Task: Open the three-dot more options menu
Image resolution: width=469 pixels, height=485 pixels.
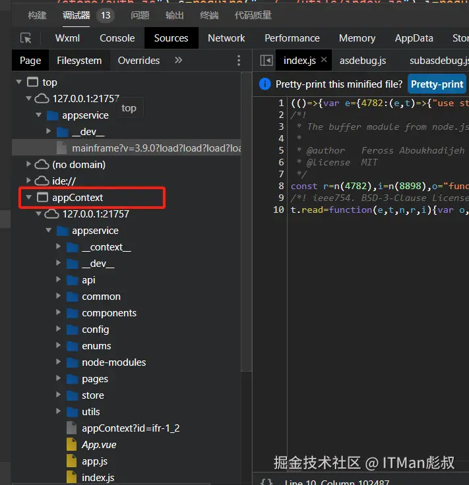Action: (239, 61)
